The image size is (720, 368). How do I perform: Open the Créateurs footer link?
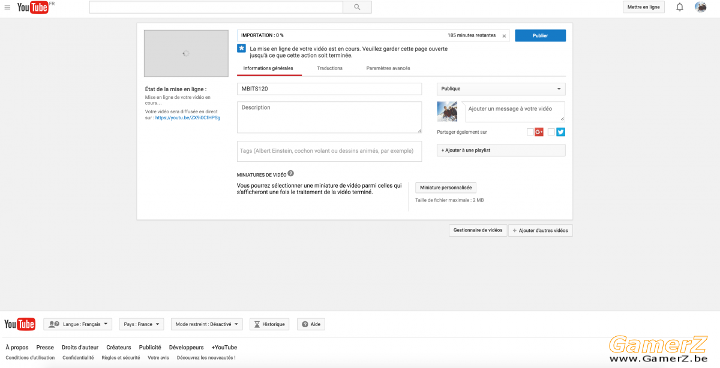coord(119,347)
